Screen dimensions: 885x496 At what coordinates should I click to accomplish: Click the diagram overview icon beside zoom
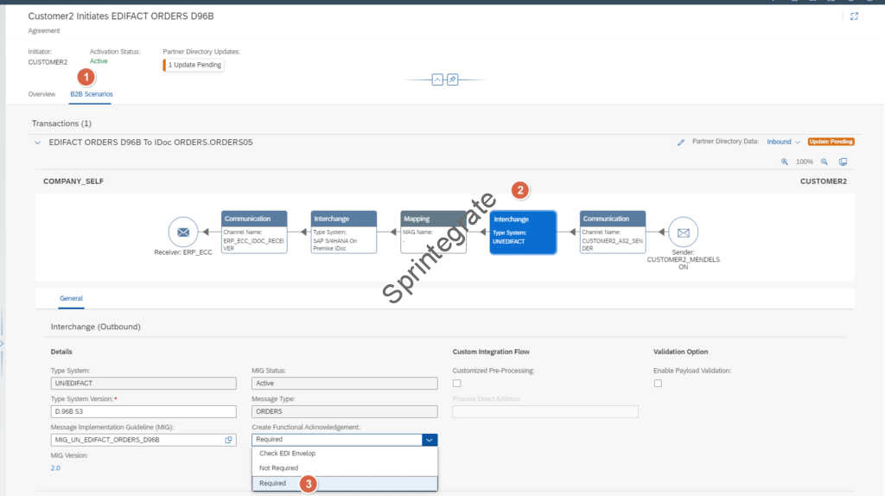(x=844, y=162)
